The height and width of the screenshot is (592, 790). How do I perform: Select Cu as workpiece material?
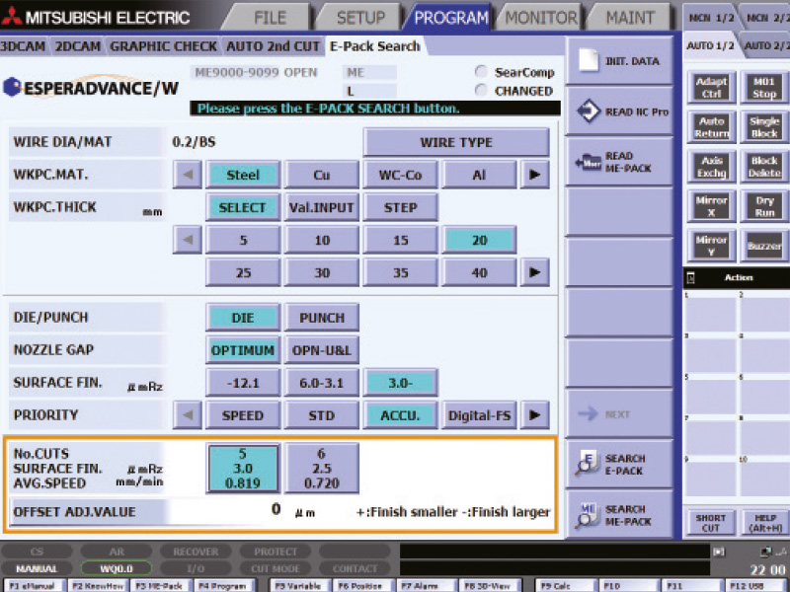(322, 175)
